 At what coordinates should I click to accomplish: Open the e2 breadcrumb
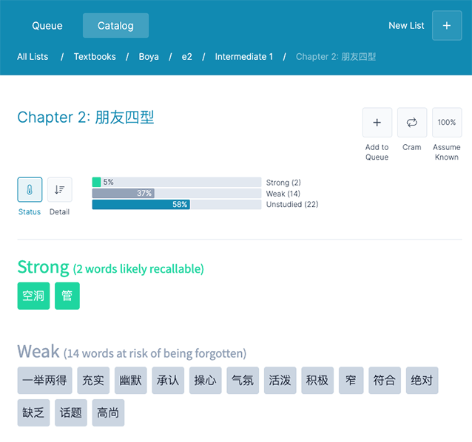pos(186,56)
